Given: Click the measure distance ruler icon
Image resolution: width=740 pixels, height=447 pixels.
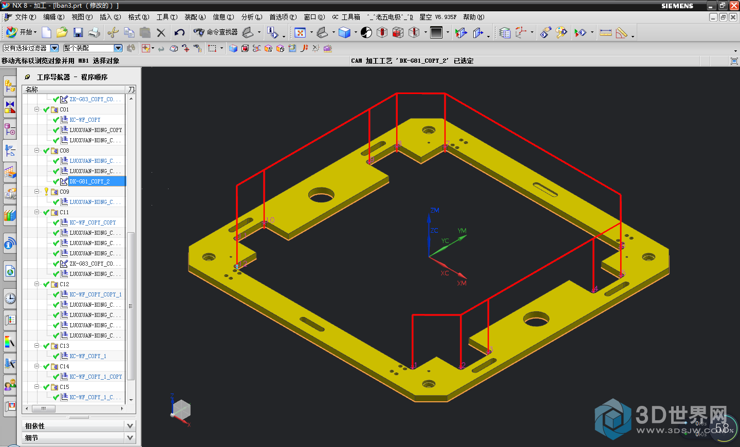Looking at the screenshot, I should coord(605,32).
